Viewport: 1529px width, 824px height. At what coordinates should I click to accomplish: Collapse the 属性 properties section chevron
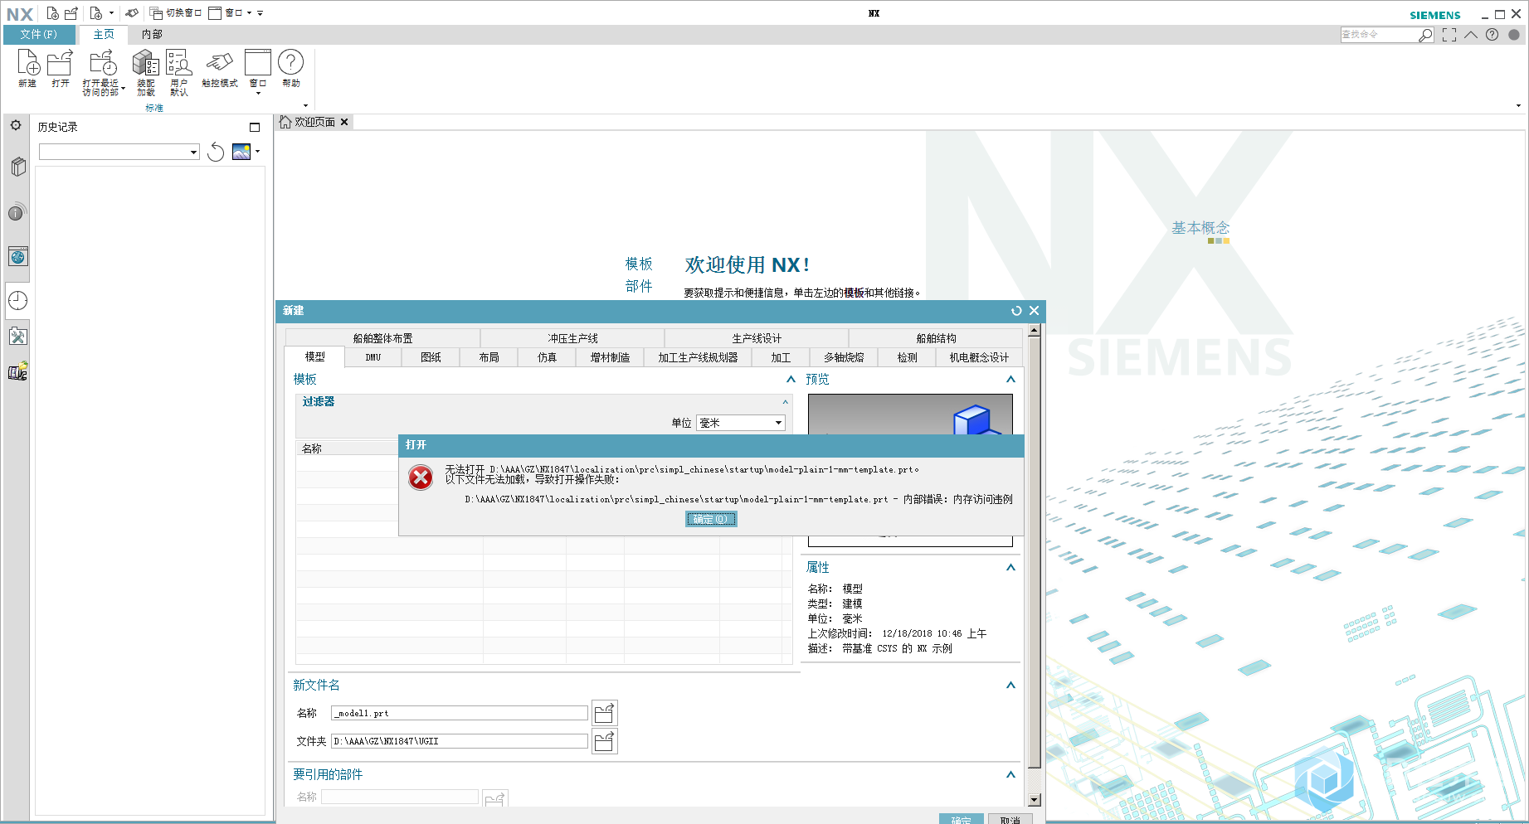[1010, 567]
